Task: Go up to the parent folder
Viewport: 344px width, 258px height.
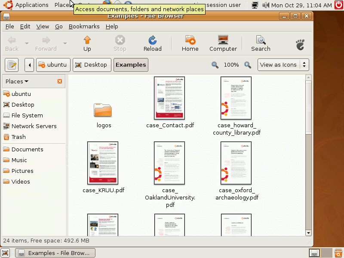Action: click(x=87, y=44)
